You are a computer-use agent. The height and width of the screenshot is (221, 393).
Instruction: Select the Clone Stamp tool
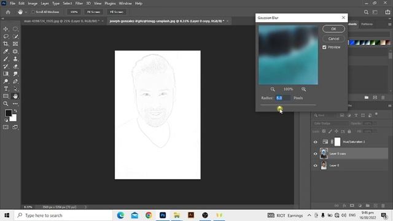(15, 59)
